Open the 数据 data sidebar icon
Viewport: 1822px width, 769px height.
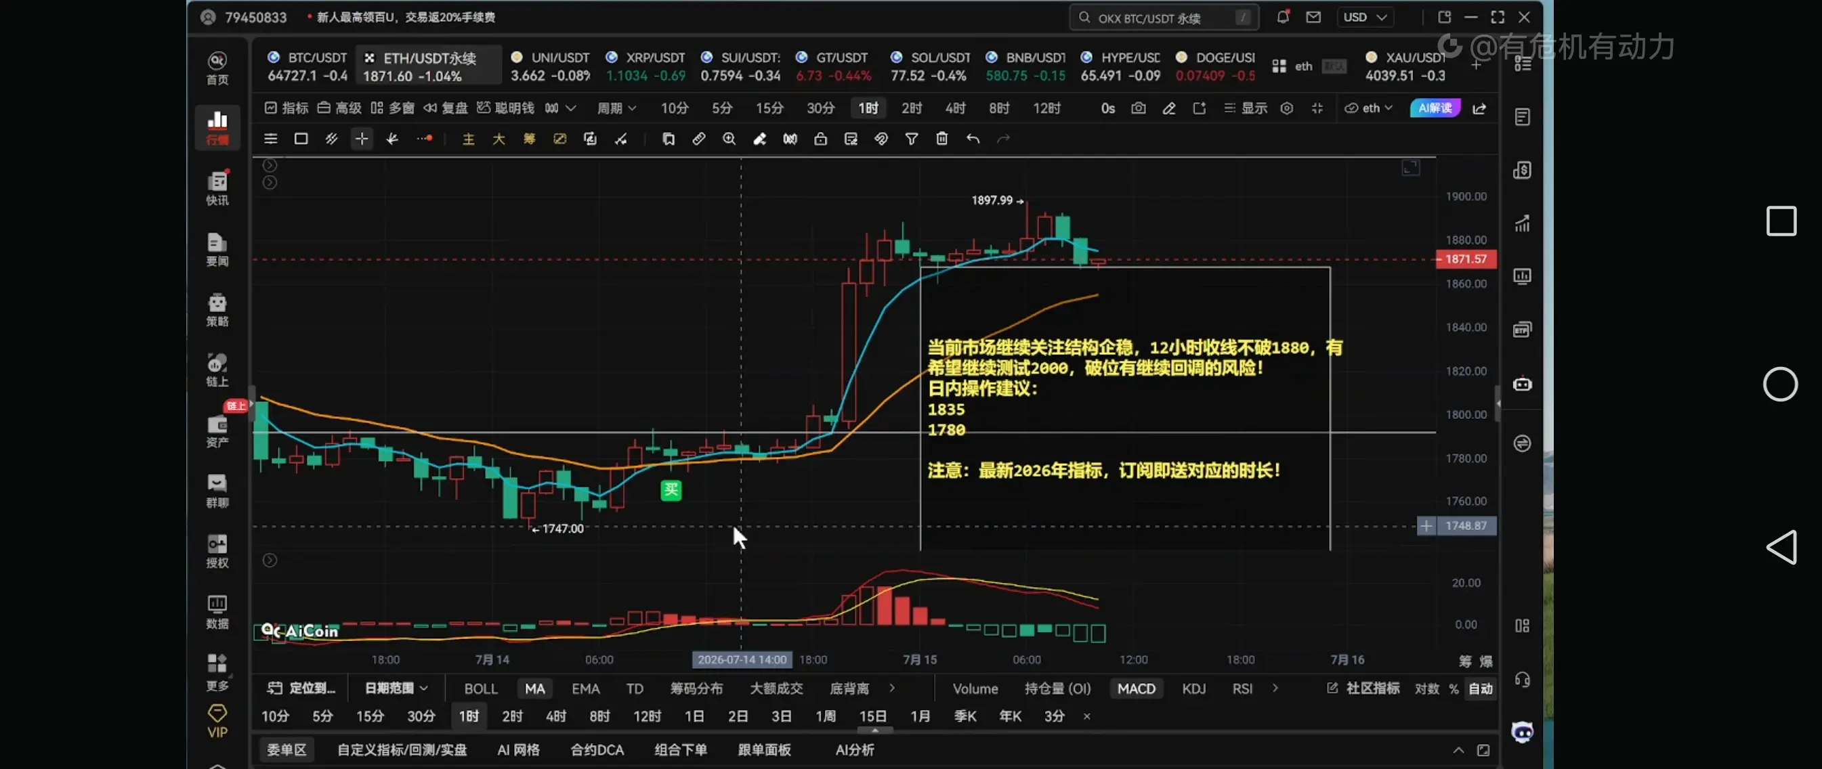217,611
